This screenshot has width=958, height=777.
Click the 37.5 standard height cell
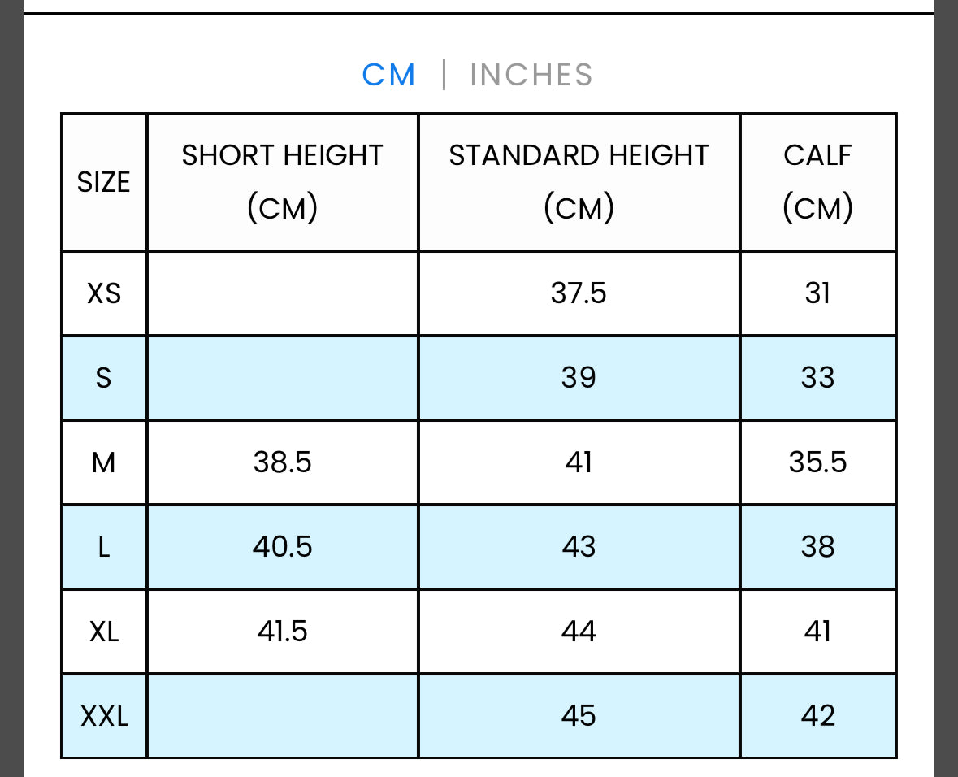(579, 293)
